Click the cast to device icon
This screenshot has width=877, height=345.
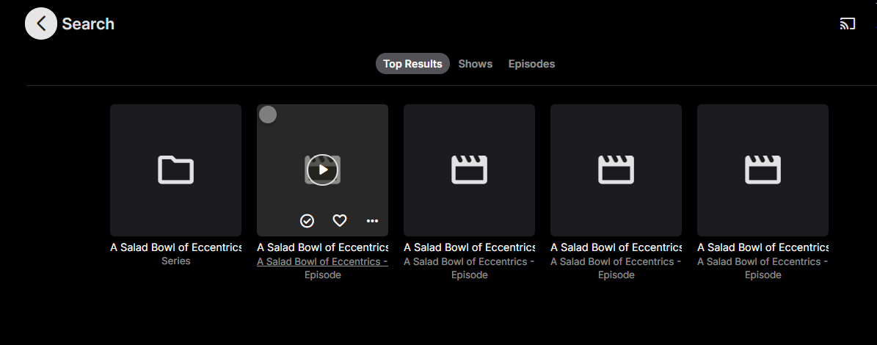(848, 24)
